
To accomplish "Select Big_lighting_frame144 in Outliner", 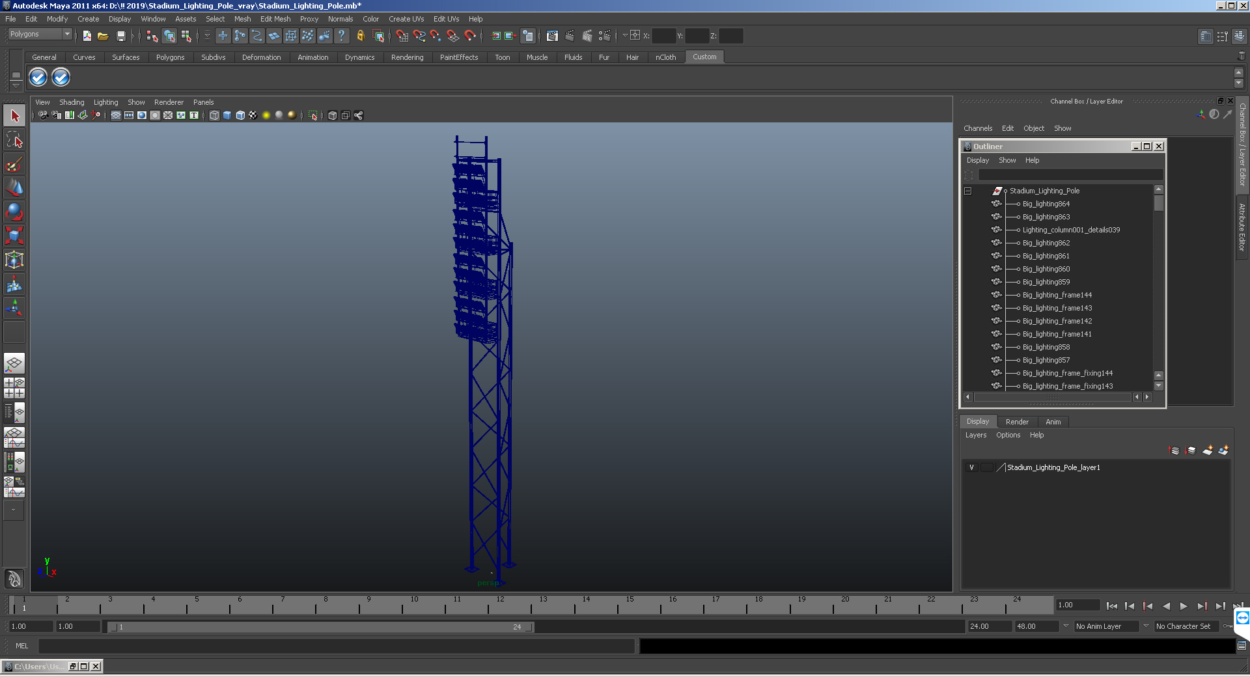I will (x=1057, y=295).
